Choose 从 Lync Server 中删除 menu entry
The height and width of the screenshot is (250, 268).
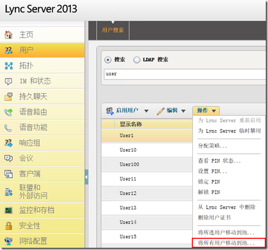point(227,208)
